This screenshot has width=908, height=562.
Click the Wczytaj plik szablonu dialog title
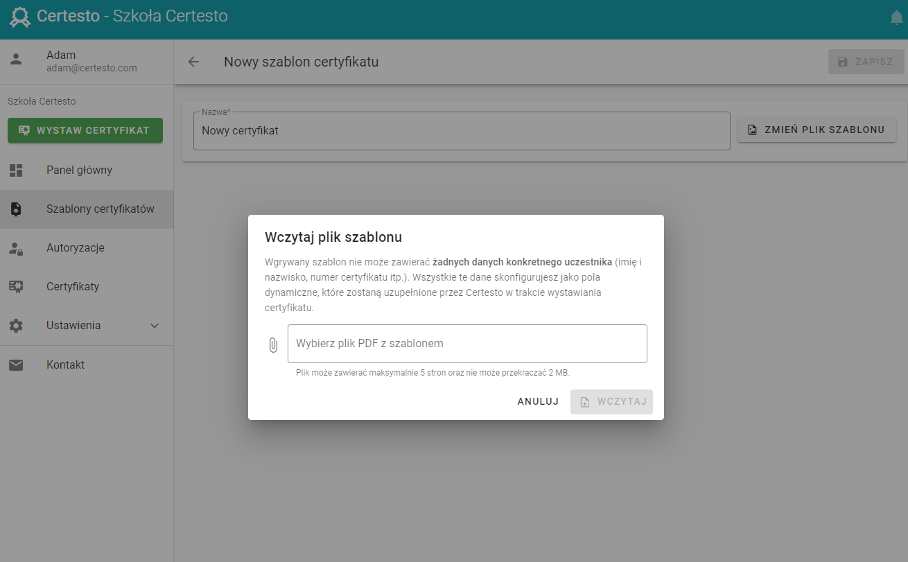click(x=333, y=237)
